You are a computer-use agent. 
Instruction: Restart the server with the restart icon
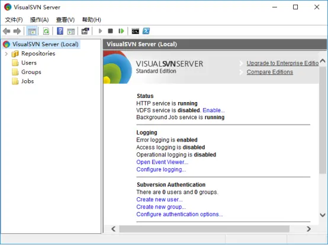(121, 31)
